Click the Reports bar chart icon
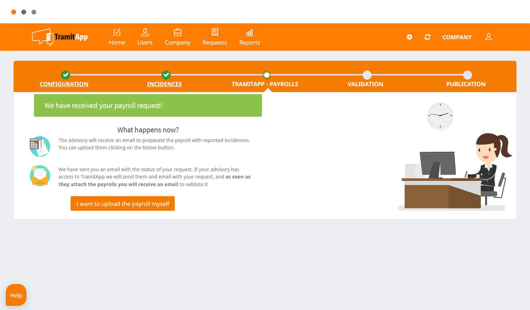Image resolution: width=530 pixels, height=310 pixels. tap(250, 33)
